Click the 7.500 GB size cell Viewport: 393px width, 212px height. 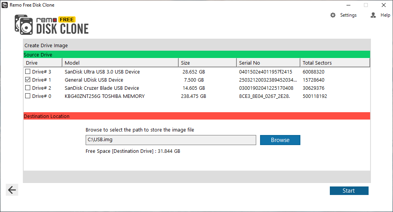pos(194,80)
